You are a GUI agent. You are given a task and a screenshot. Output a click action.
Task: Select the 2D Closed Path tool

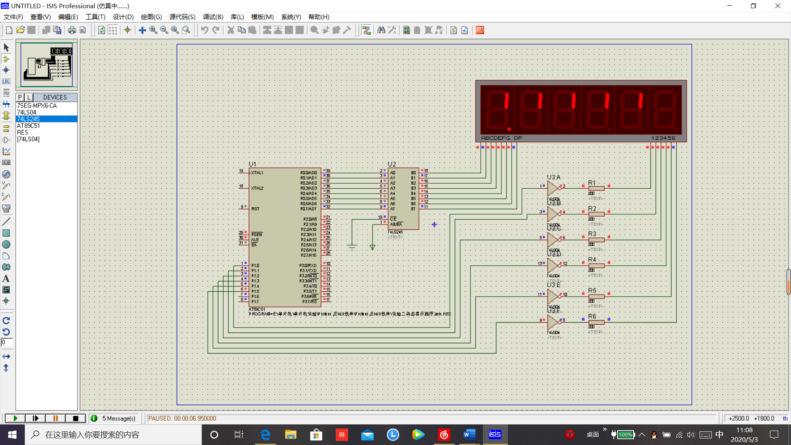click(x=6, y=267)
